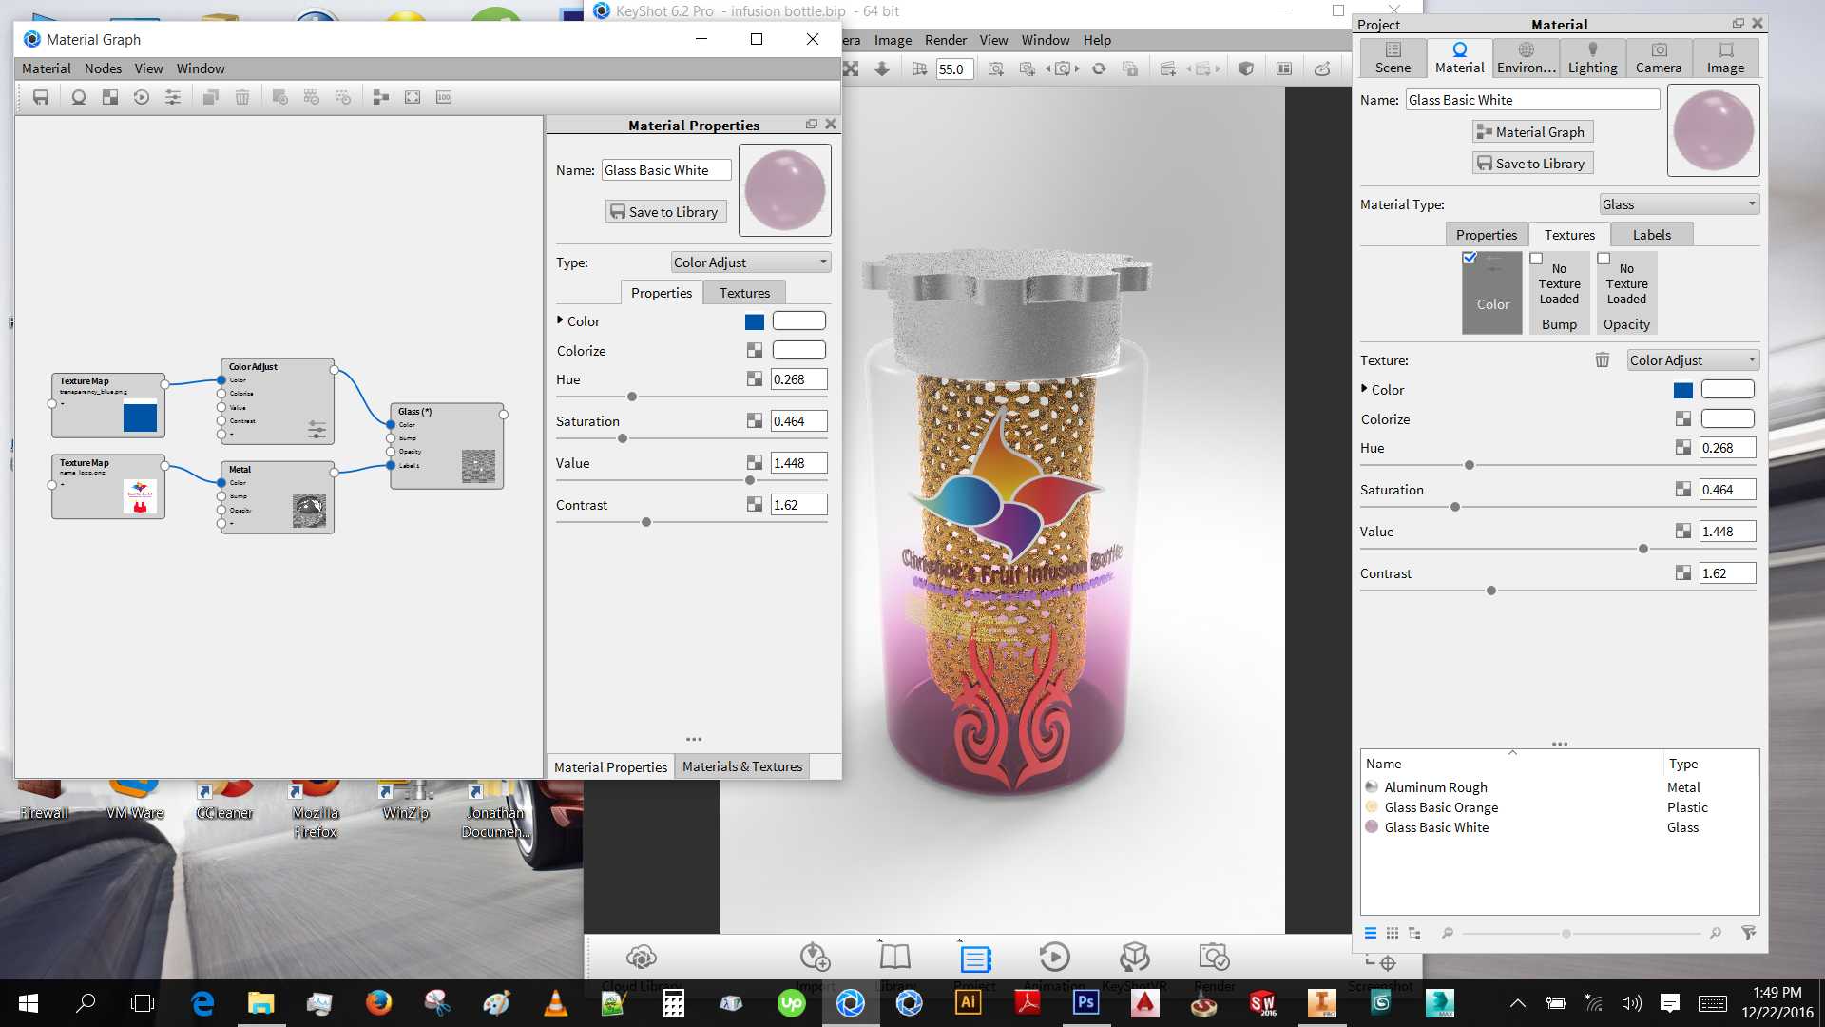Click the save icon in Material Graph toolbar
Viewport: 1825px width, 1027px height.
pos(41,97)
